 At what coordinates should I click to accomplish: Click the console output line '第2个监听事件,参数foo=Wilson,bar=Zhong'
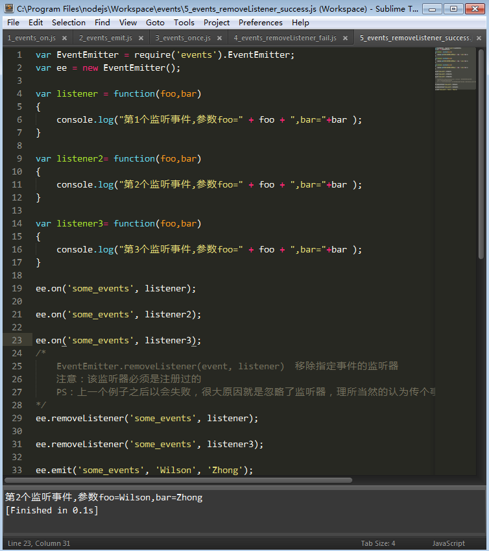(x=104, y=497)
